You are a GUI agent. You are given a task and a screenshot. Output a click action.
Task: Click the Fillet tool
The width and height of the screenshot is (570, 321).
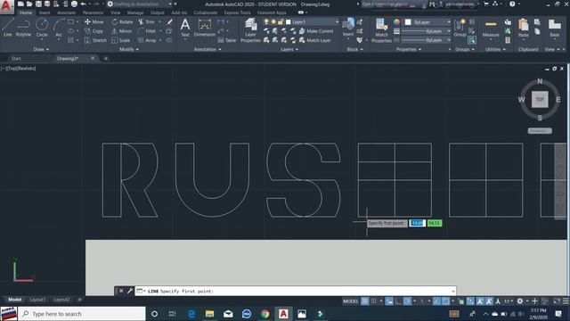click(147, 31)
